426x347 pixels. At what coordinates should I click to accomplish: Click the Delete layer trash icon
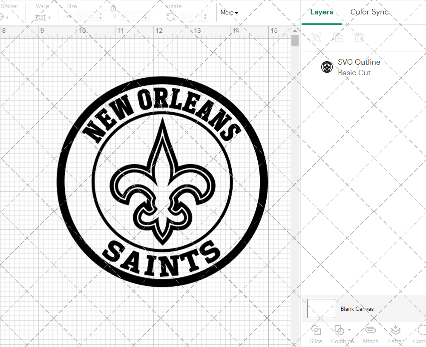pyautogui.click(x=360, y=37)
